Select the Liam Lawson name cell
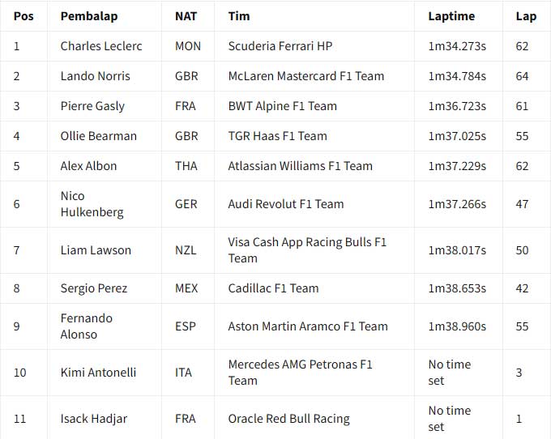Image resolution: width=551 pixels, height=439 pixels. (96, 250)
